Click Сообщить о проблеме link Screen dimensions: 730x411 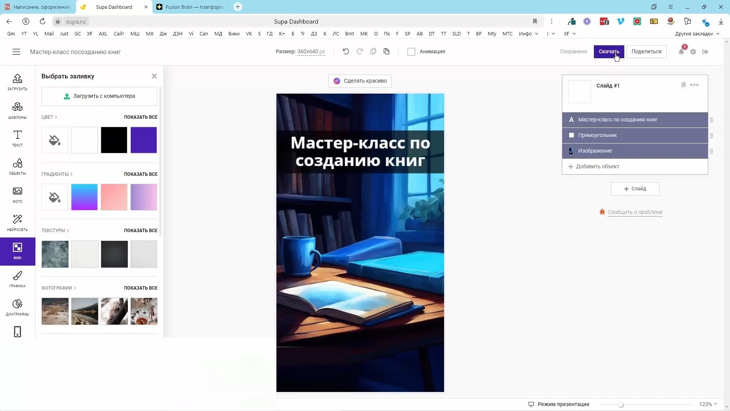click(635, 212)
